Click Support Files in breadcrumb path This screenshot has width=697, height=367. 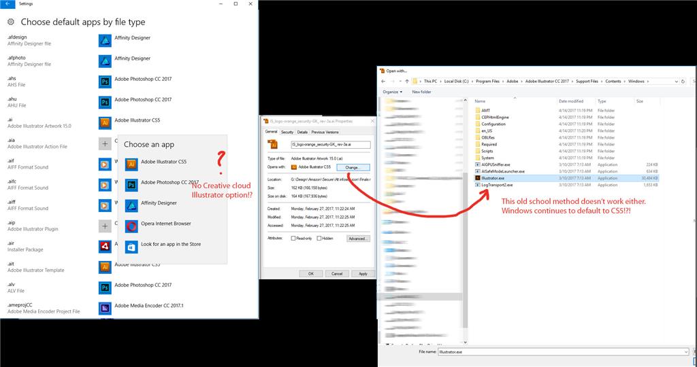pos(587,82)
